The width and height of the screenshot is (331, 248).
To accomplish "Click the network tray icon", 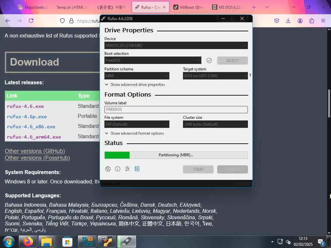I will pyautogui.click(x=280, y=242).
